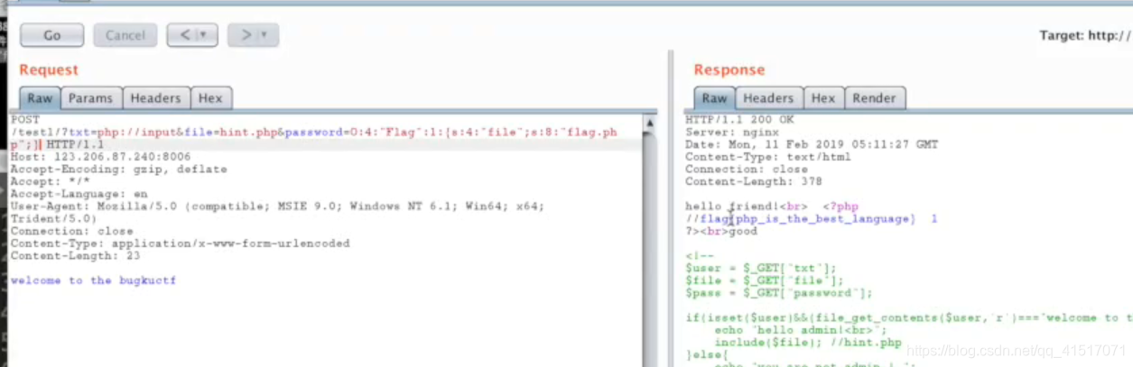Open the previous-history dropdown arrow
The height and width of the screenshot is (367, 1133).
205,35
